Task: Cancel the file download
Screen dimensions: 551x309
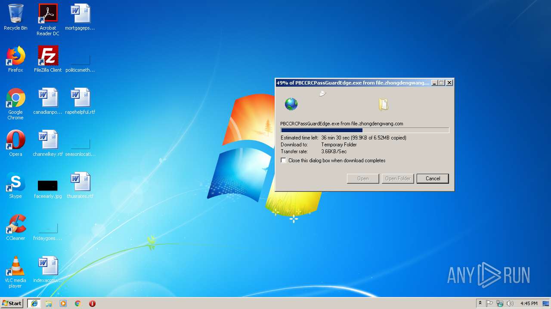Action: tap(433, 179)
